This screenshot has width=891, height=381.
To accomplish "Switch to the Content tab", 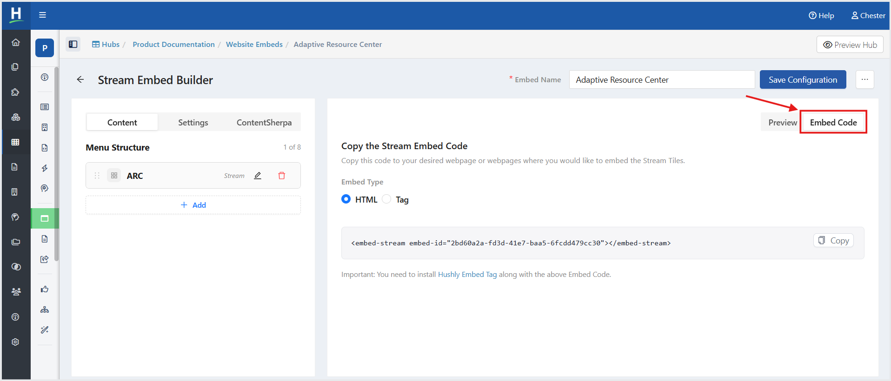I will tap(122, 122).
